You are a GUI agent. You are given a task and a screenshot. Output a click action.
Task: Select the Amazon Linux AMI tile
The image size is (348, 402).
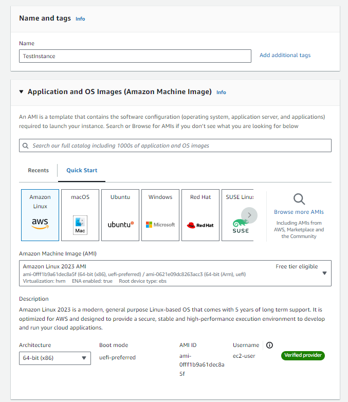40,215
